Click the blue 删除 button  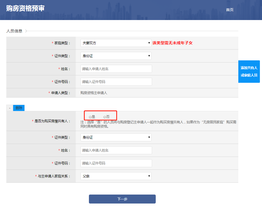pos(19,108)
